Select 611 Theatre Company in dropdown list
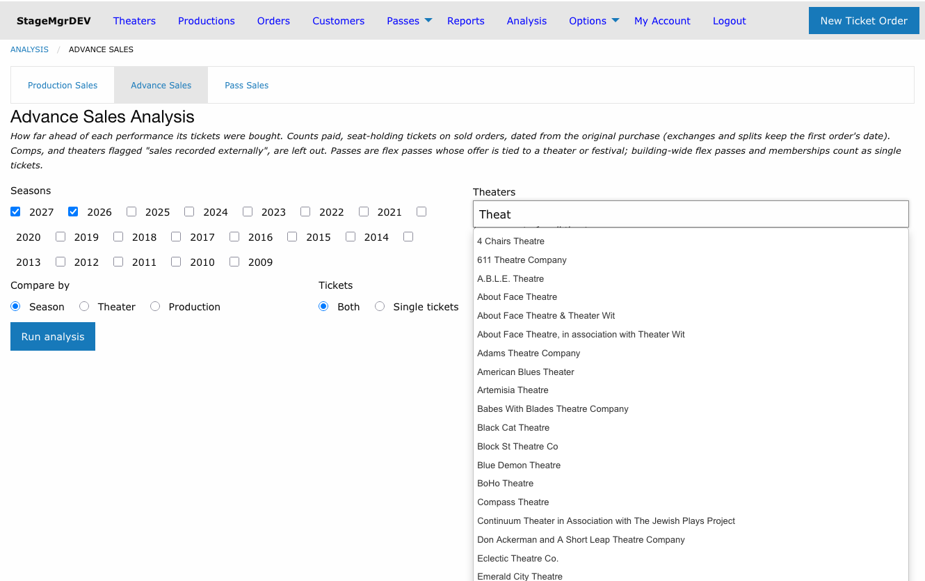The image size is (925, 581). 691,260
